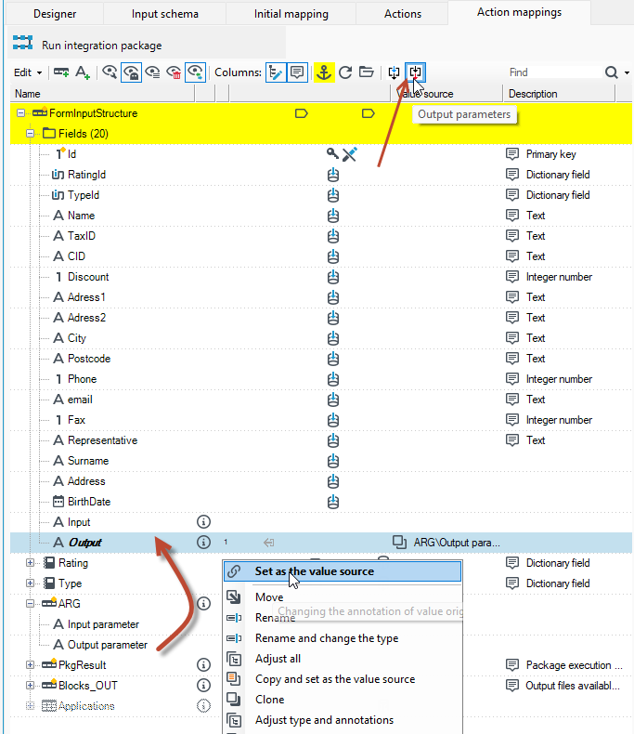The height and width of the screenshot is (734, 634).
Task: Toggle the eye with green dots filter
Action: [195, 72]
